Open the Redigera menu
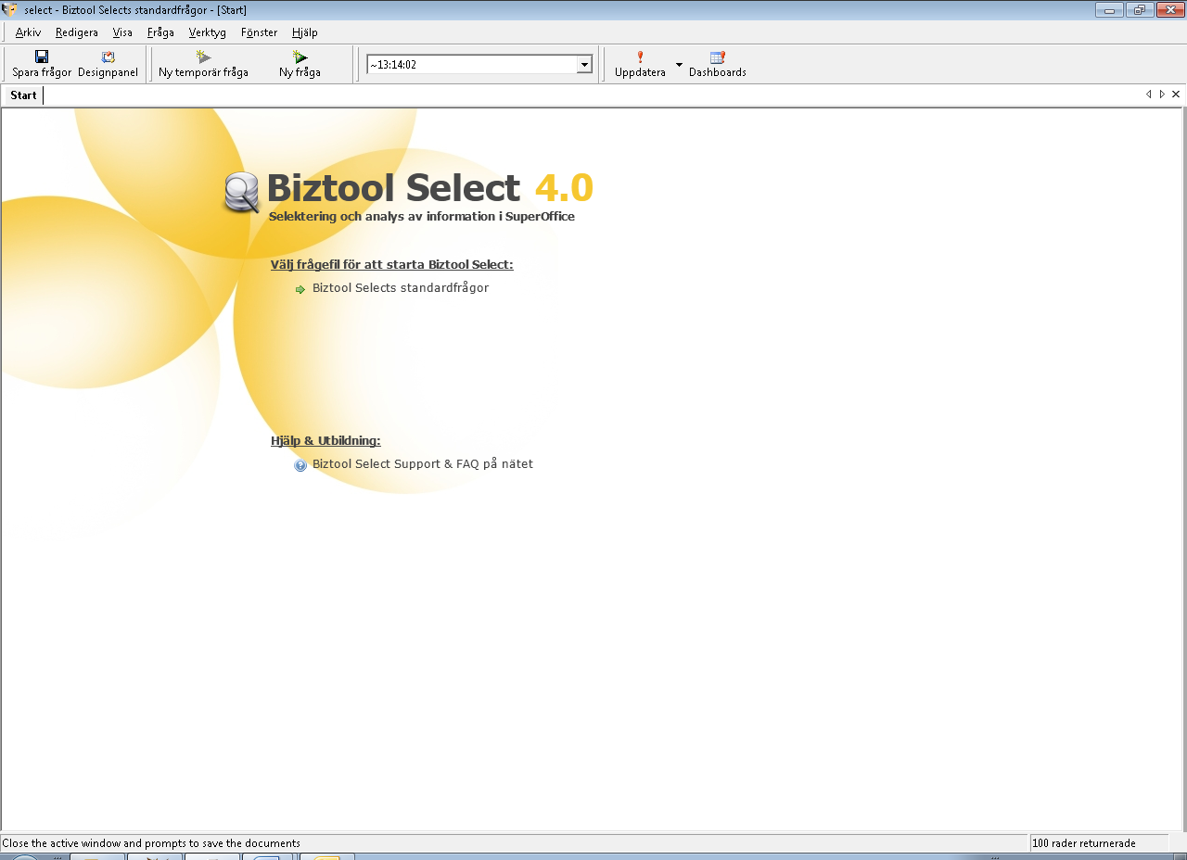 (x=77, y=32)
